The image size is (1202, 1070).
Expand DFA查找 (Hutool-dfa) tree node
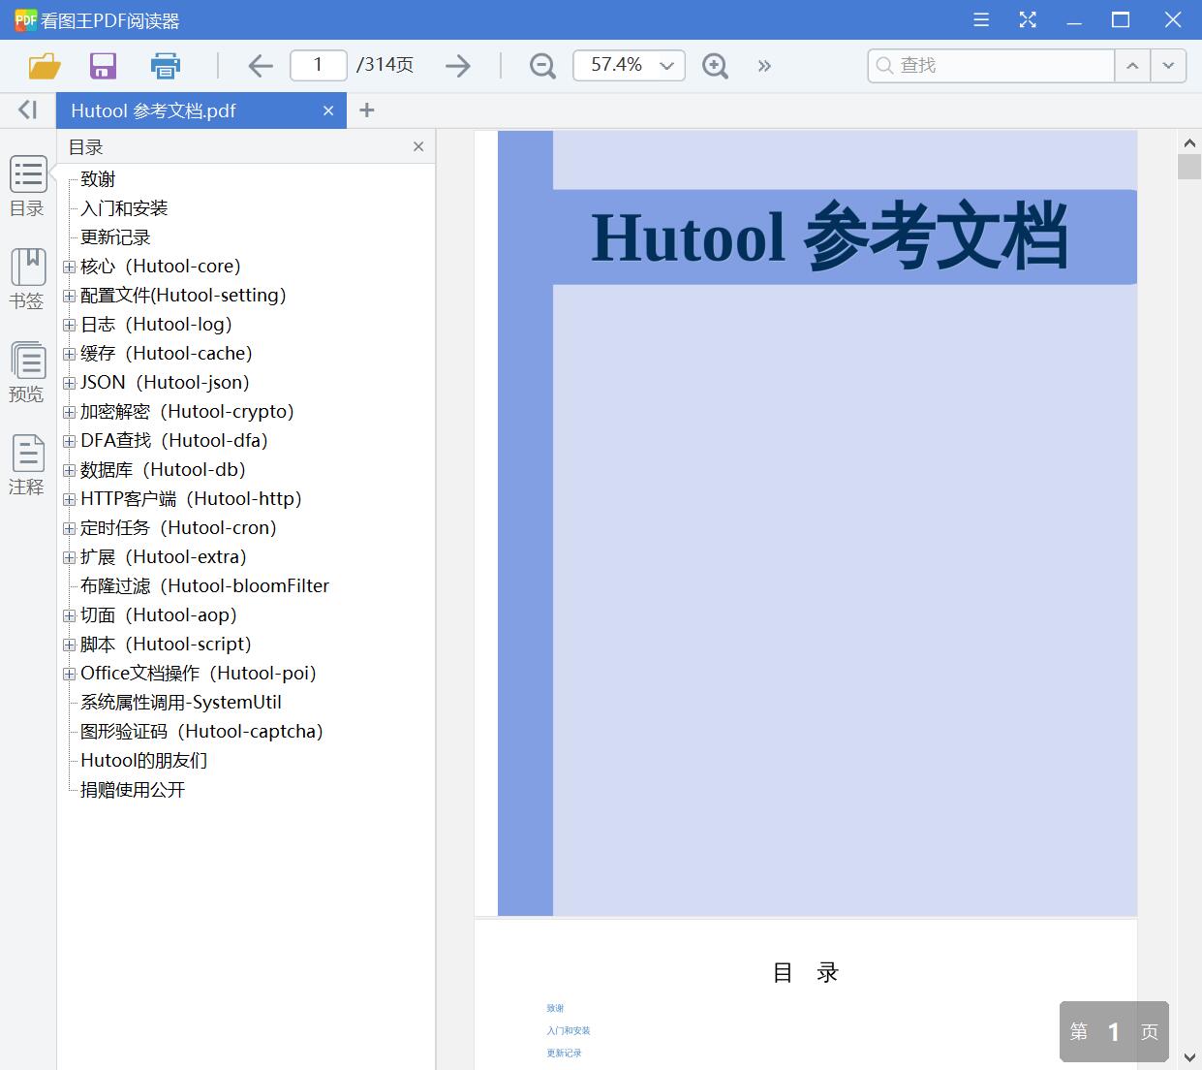click(69, 441)
